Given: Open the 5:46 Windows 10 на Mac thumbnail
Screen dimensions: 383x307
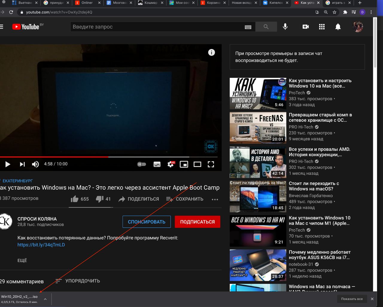Looking at the screenshot, I should tap(258, 94).
